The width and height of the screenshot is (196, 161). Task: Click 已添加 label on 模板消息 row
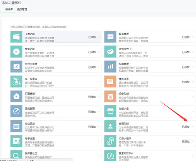[186, 82]
